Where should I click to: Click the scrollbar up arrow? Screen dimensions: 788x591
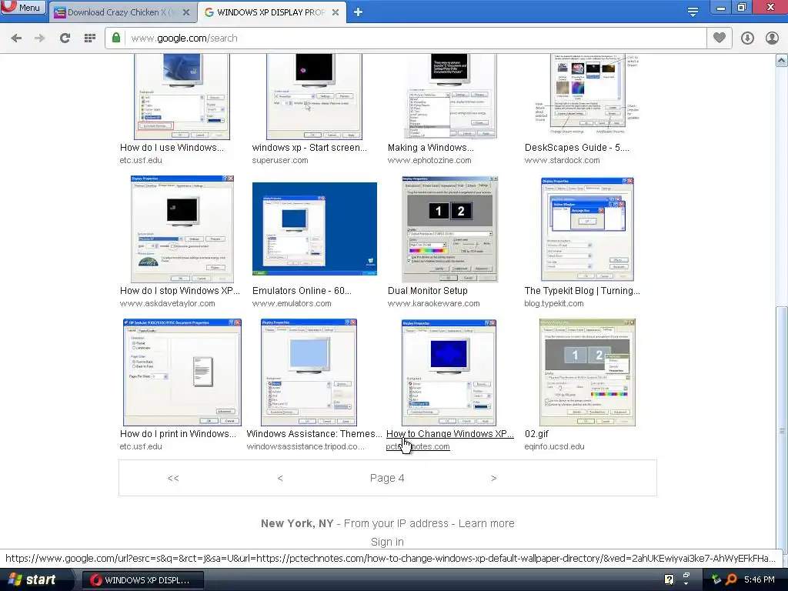(x=782, y=61)
